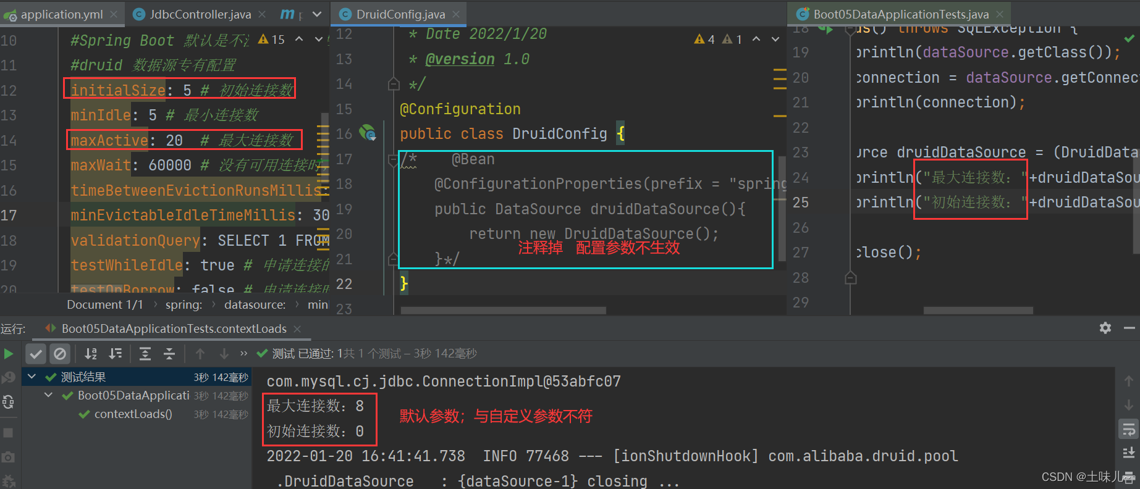Show more run toolbar actions chevron
The image size is (1140, 489).
pyautogui.click(x=244, y=354)
